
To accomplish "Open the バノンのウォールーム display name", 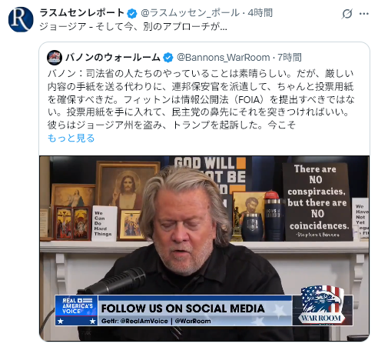I will (113, 58).
